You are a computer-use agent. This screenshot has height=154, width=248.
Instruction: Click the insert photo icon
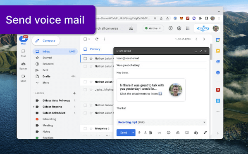(187, 133)
